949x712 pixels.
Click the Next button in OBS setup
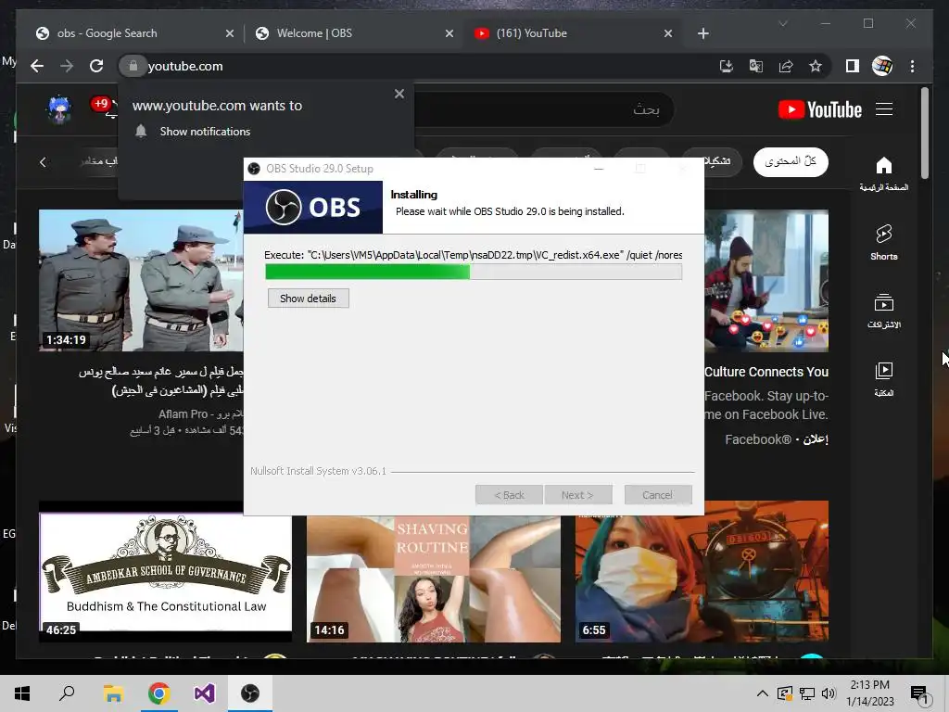tap(577, 495)
